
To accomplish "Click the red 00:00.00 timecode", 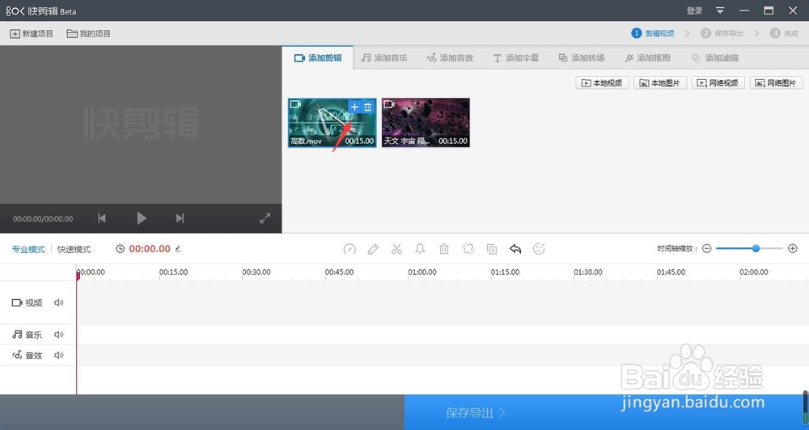I will click(150, 248).
